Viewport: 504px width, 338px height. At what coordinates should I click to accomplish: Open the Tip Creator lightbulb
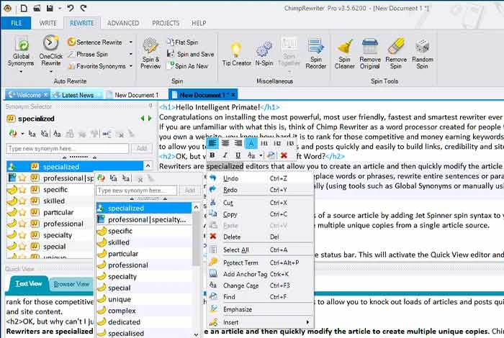tap(236, 54)
